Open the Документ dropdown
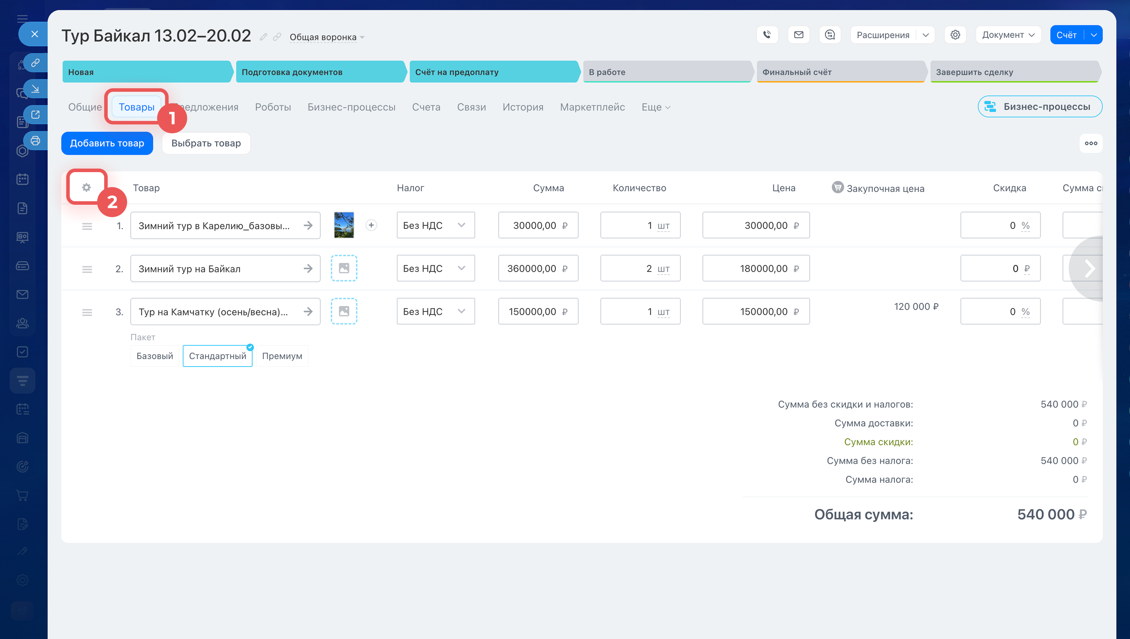This screenshot has height=639, width=1130. tap(1008, 35)
